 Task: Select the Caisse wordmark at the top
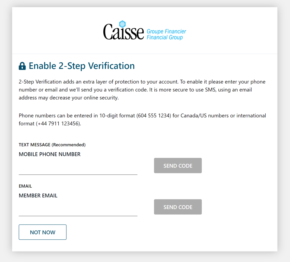coord(124,31)
